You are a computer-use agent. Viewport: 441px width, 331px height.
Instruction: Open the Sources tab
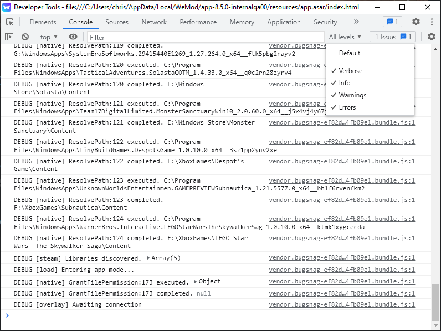[117, 22]
